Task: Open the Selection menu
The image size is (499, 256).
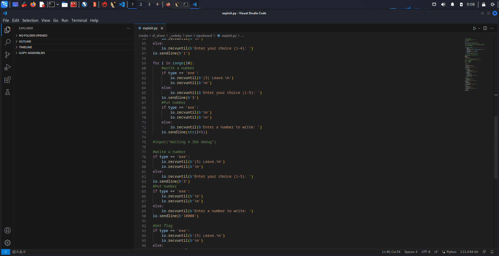Action: coord(30,20)
